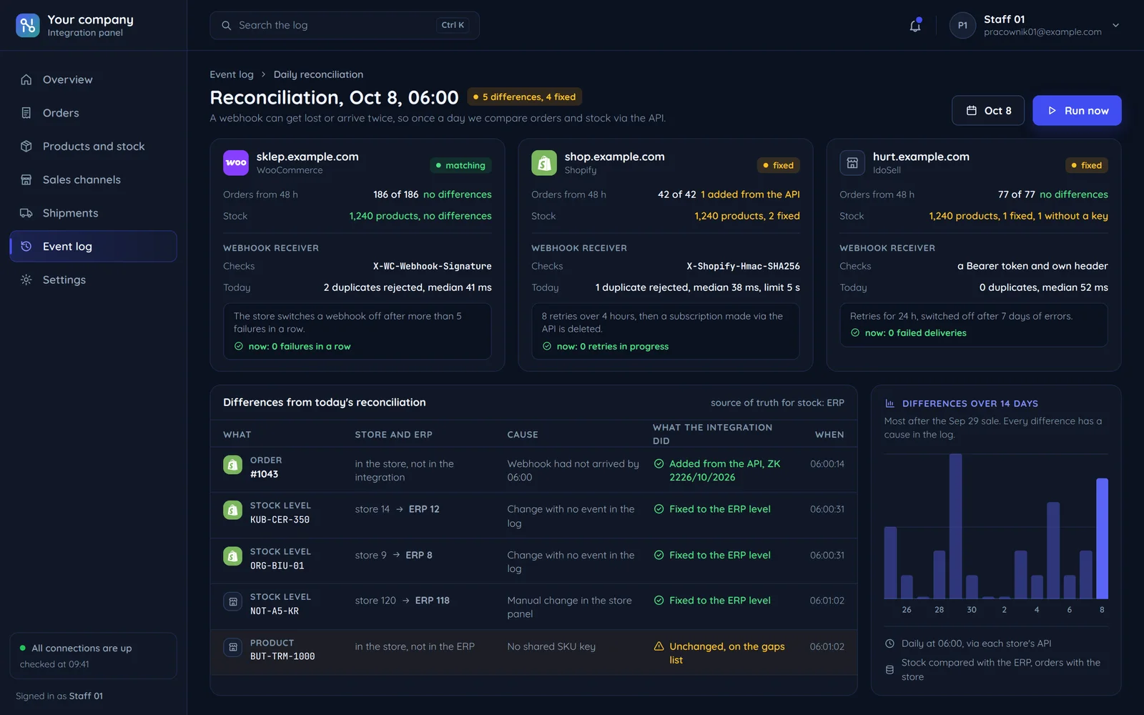The height and width of the screenshot is (715, 1144).
Task: Click the store icon in BUT-TRM-1000 row
Action: [232, 648]
